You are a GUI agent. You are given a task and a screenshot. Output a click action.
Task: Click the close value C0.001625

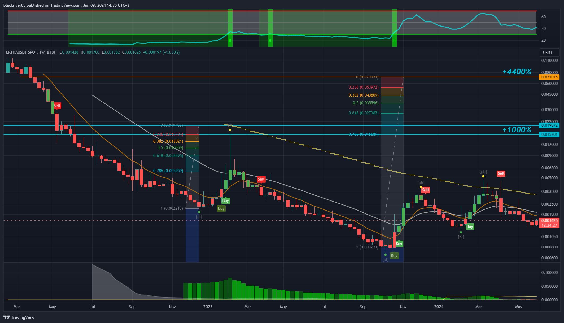point(132,52)
